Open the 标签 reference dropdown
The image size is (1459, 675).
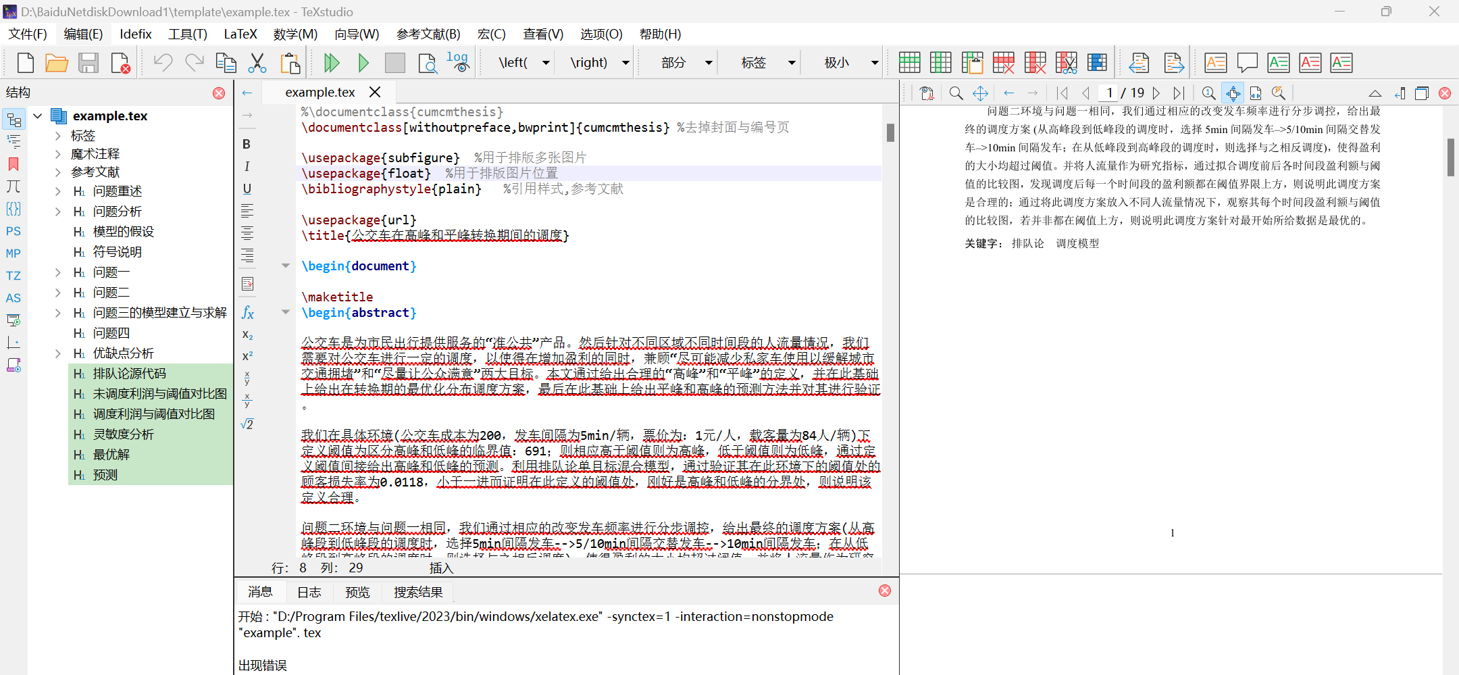coord(792,63)
